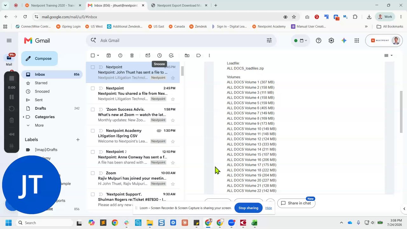The height and width of the screenshot is (229, 407).
Task: Open Gmail Support help icon
Action: pos(319,40)
